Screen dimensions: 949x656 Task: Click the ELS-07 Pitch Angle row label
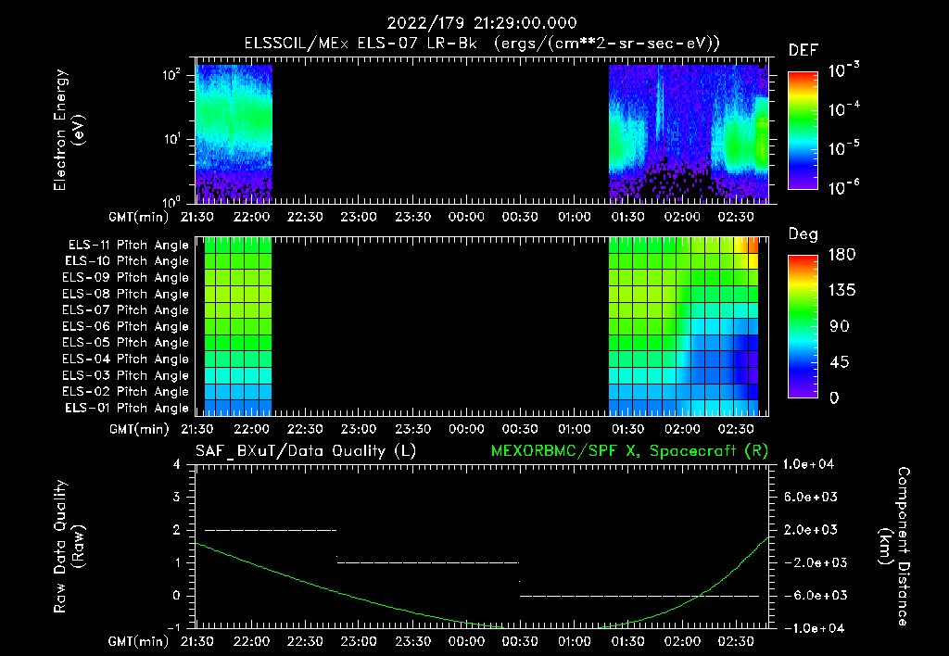(126, 309)
